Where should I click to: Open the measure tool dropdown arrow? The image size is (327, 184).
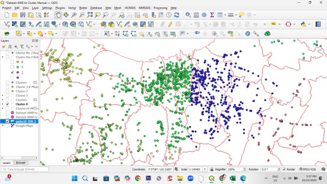[236, 15]
